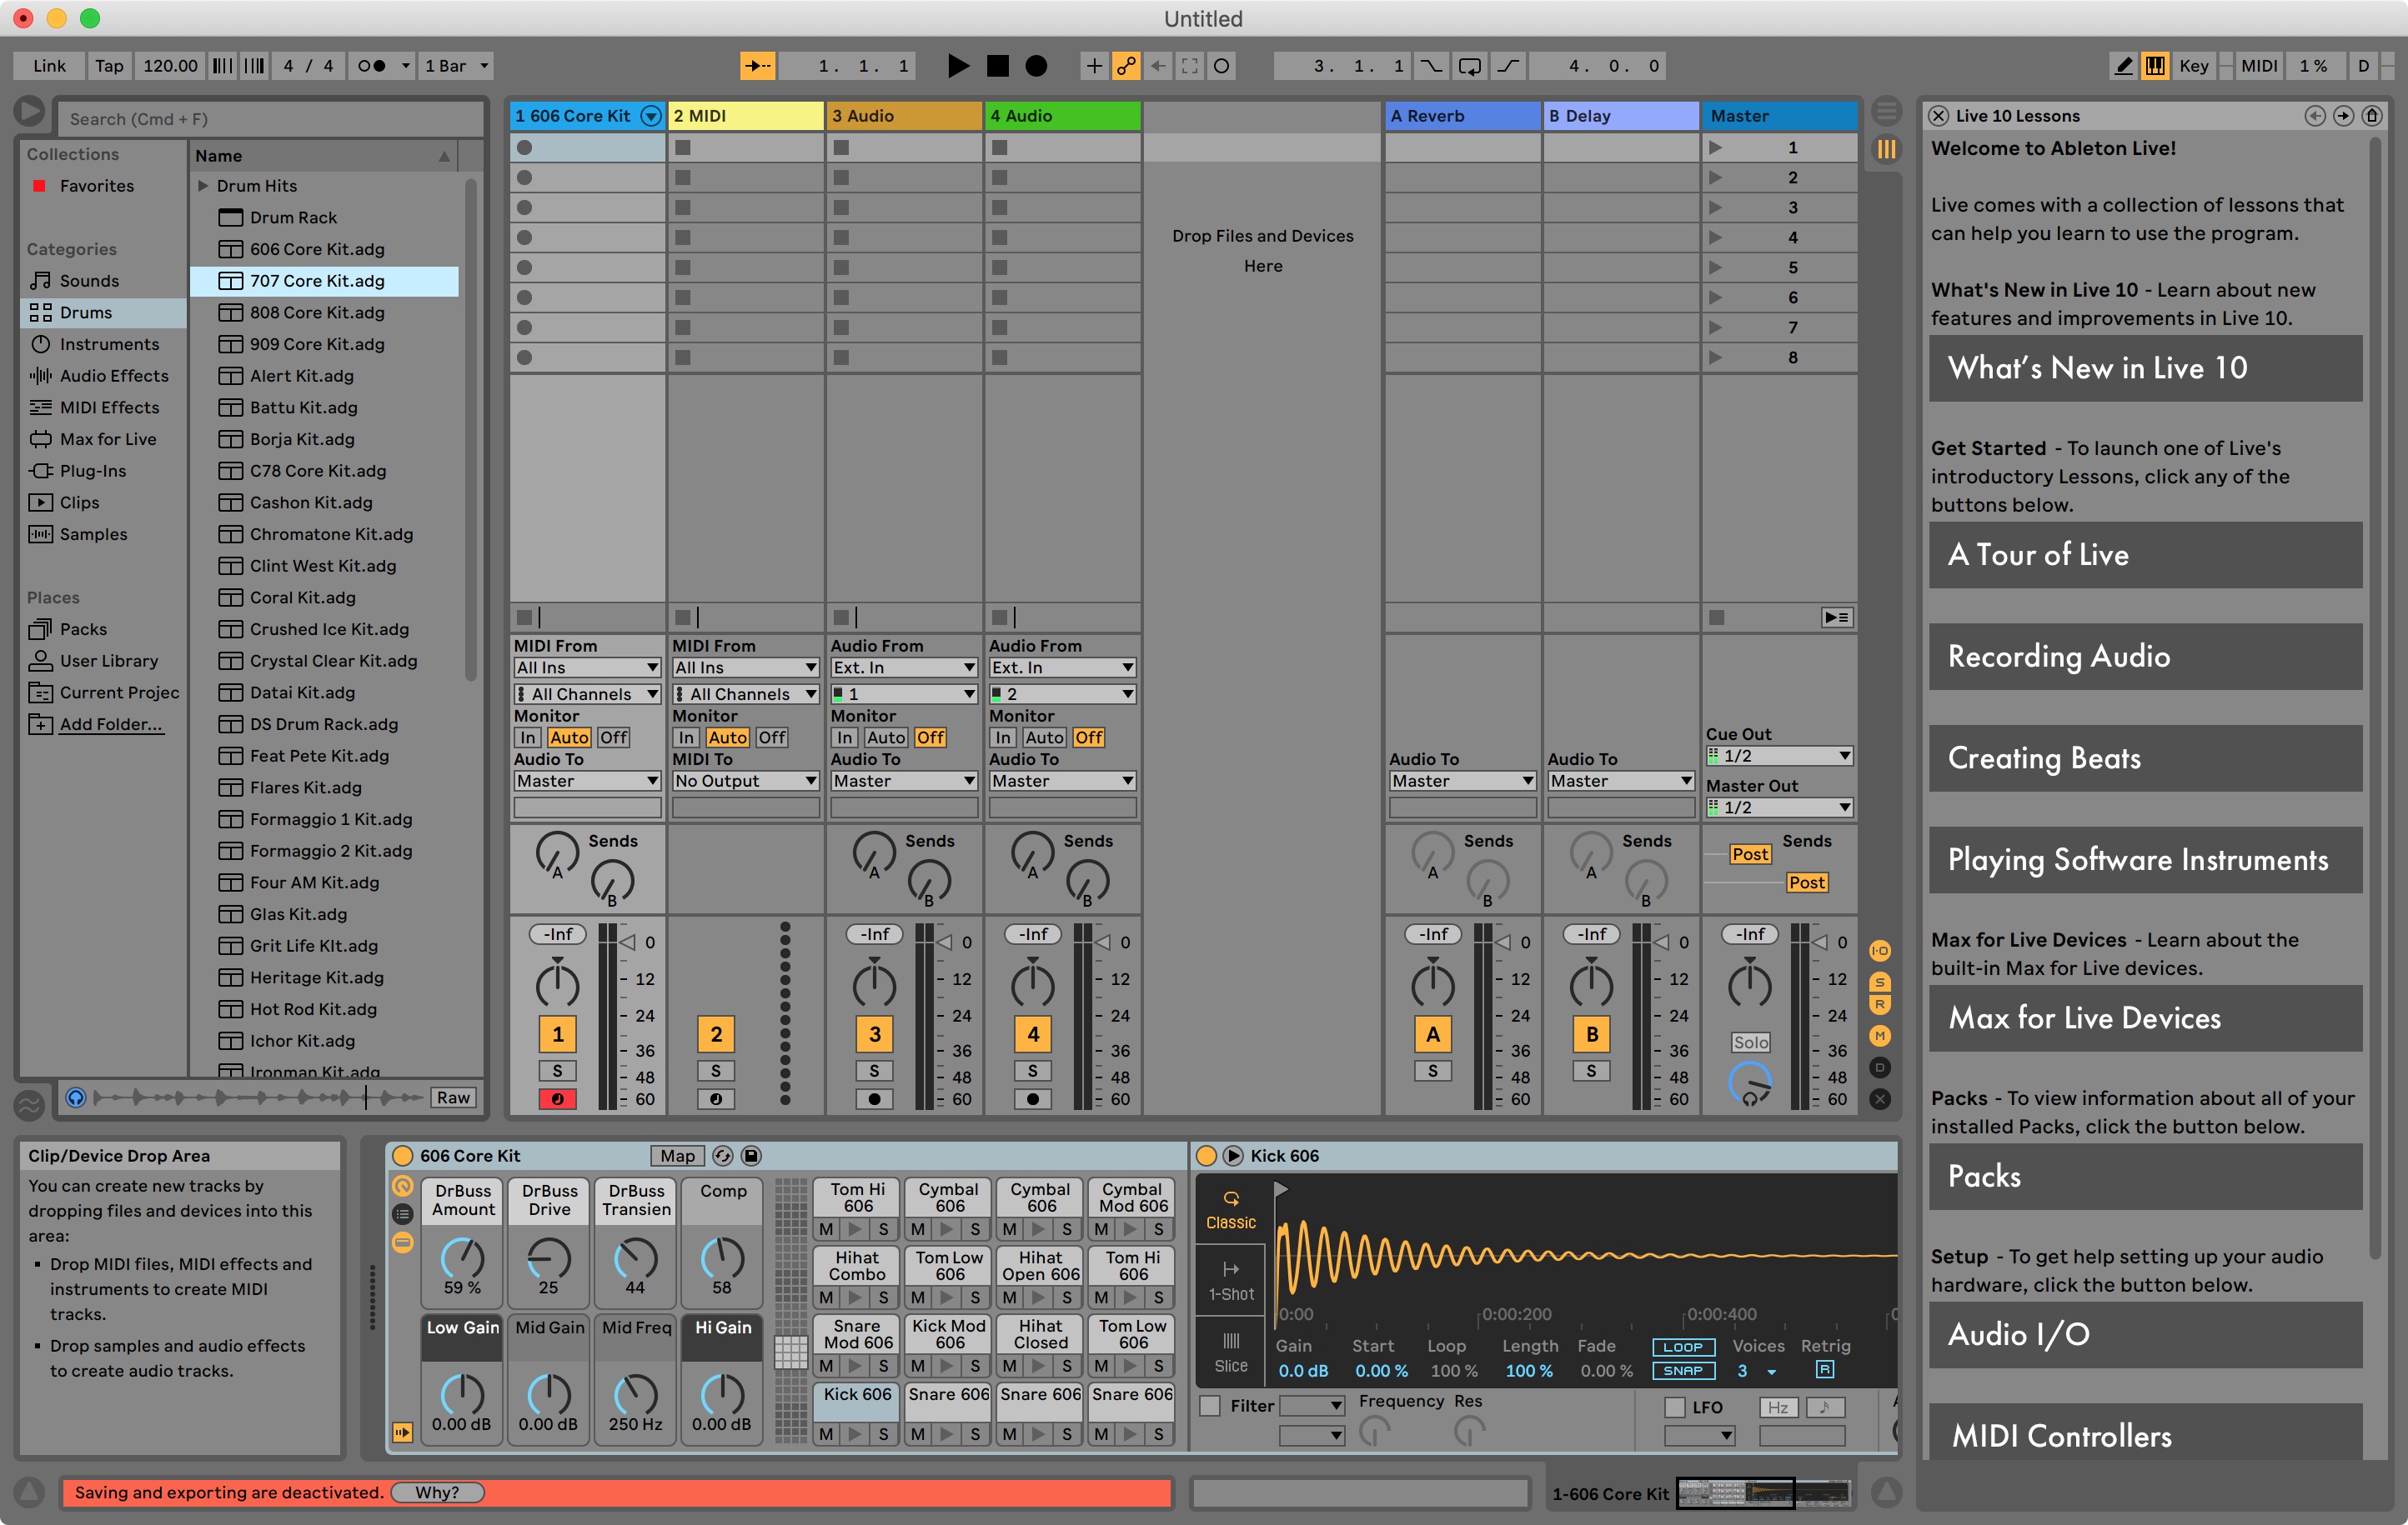This screenshot has width=2408, height=1525.
Task: Toggle Draw Mode pencil icon
Action: click(2123, 66)
